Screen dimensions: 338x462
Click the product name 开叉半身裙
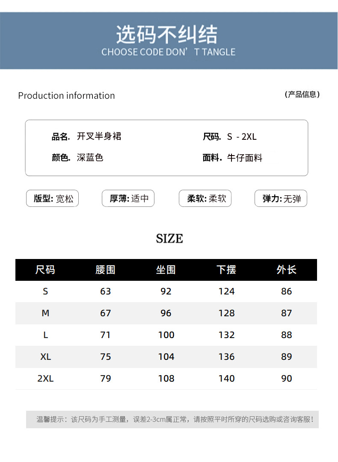pos(99,136)
